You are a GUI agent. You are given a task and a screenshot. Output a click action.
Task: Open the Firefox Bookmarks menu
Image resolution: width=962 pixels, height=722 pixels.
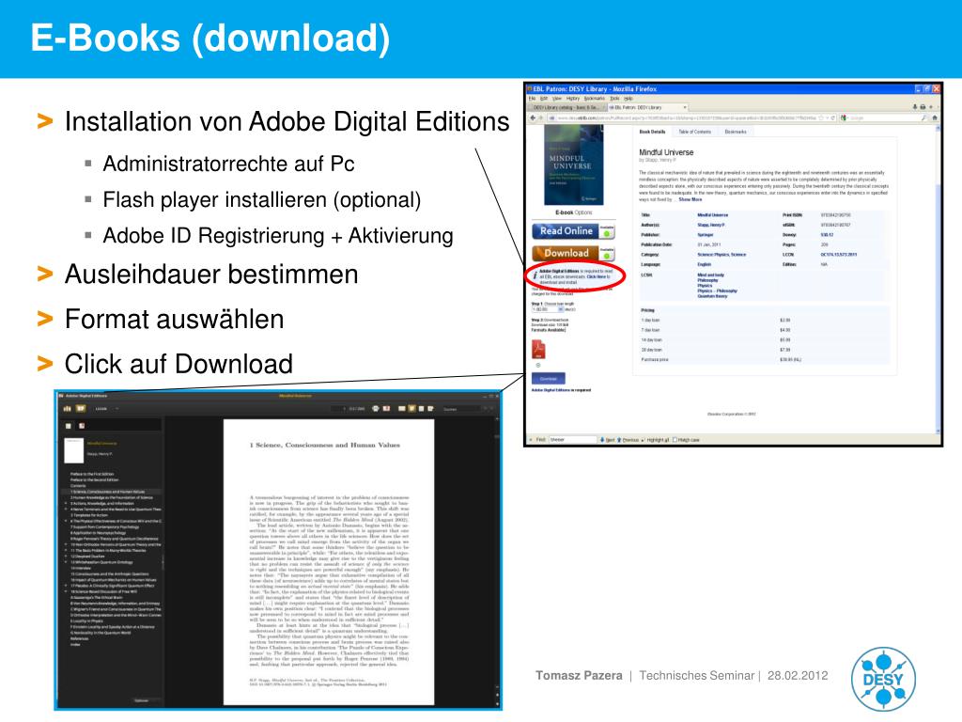595,99
